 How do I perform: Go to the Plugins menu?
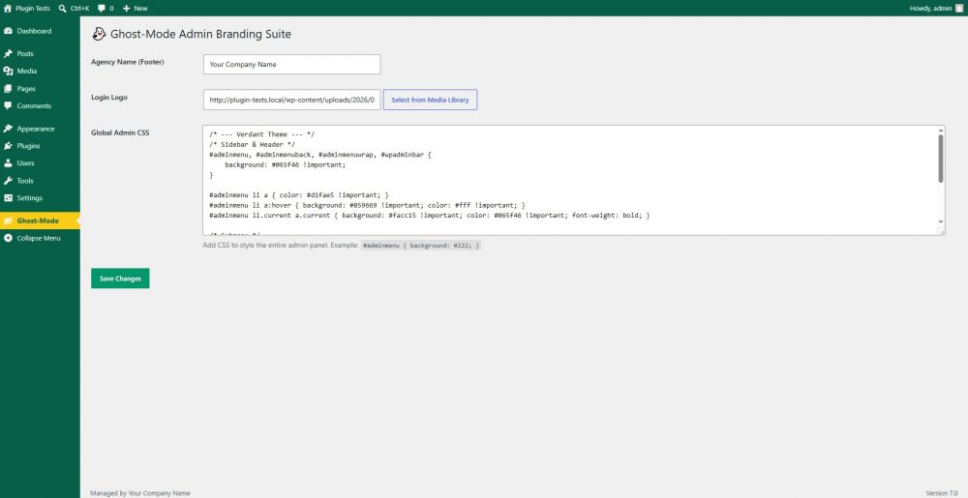(40, 146)
